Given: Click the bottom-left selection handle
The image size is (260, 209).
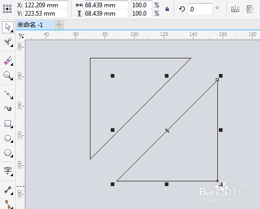Looking at the screenshot, I should (112, 184).
